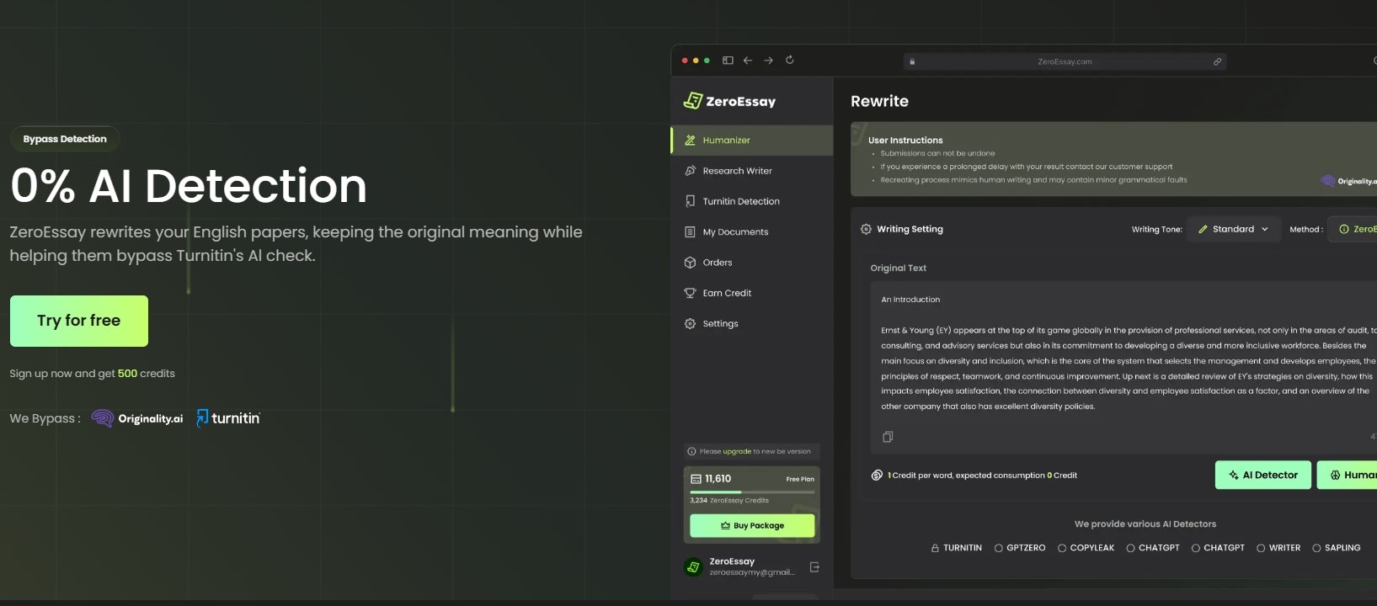Click the ZeroEssay logo in sidebar
The image size is (1377, 606).
729,101
